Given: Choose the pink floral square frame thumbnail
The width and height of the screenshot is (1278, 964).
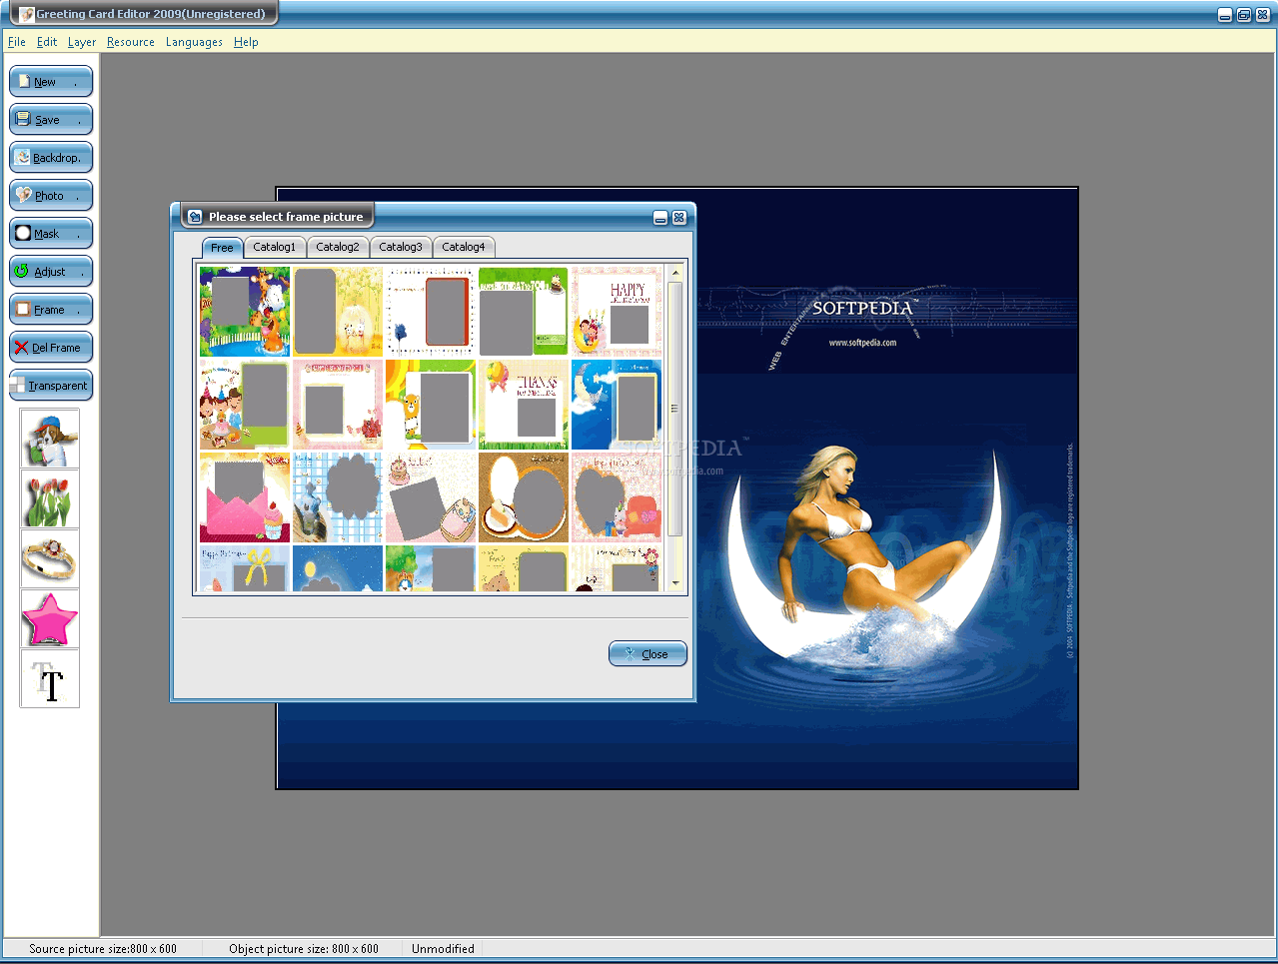Looking at the screenshot, I should coord(338,405).
